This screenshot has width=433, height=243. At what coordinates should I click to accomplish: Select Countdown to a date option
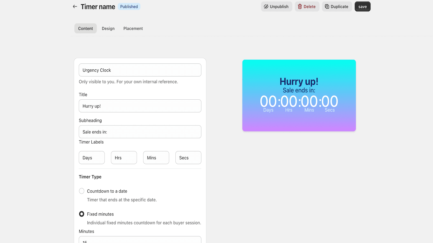click(x=81, y=191)
